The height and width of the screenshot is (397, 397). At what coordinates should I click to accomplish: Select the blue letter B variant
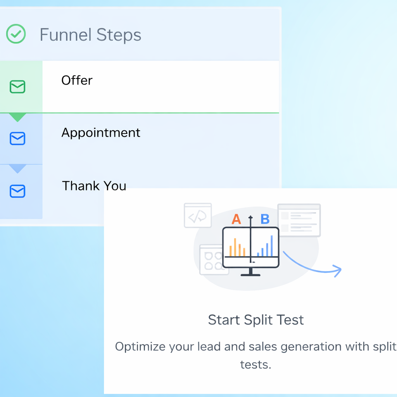[265, 219]
